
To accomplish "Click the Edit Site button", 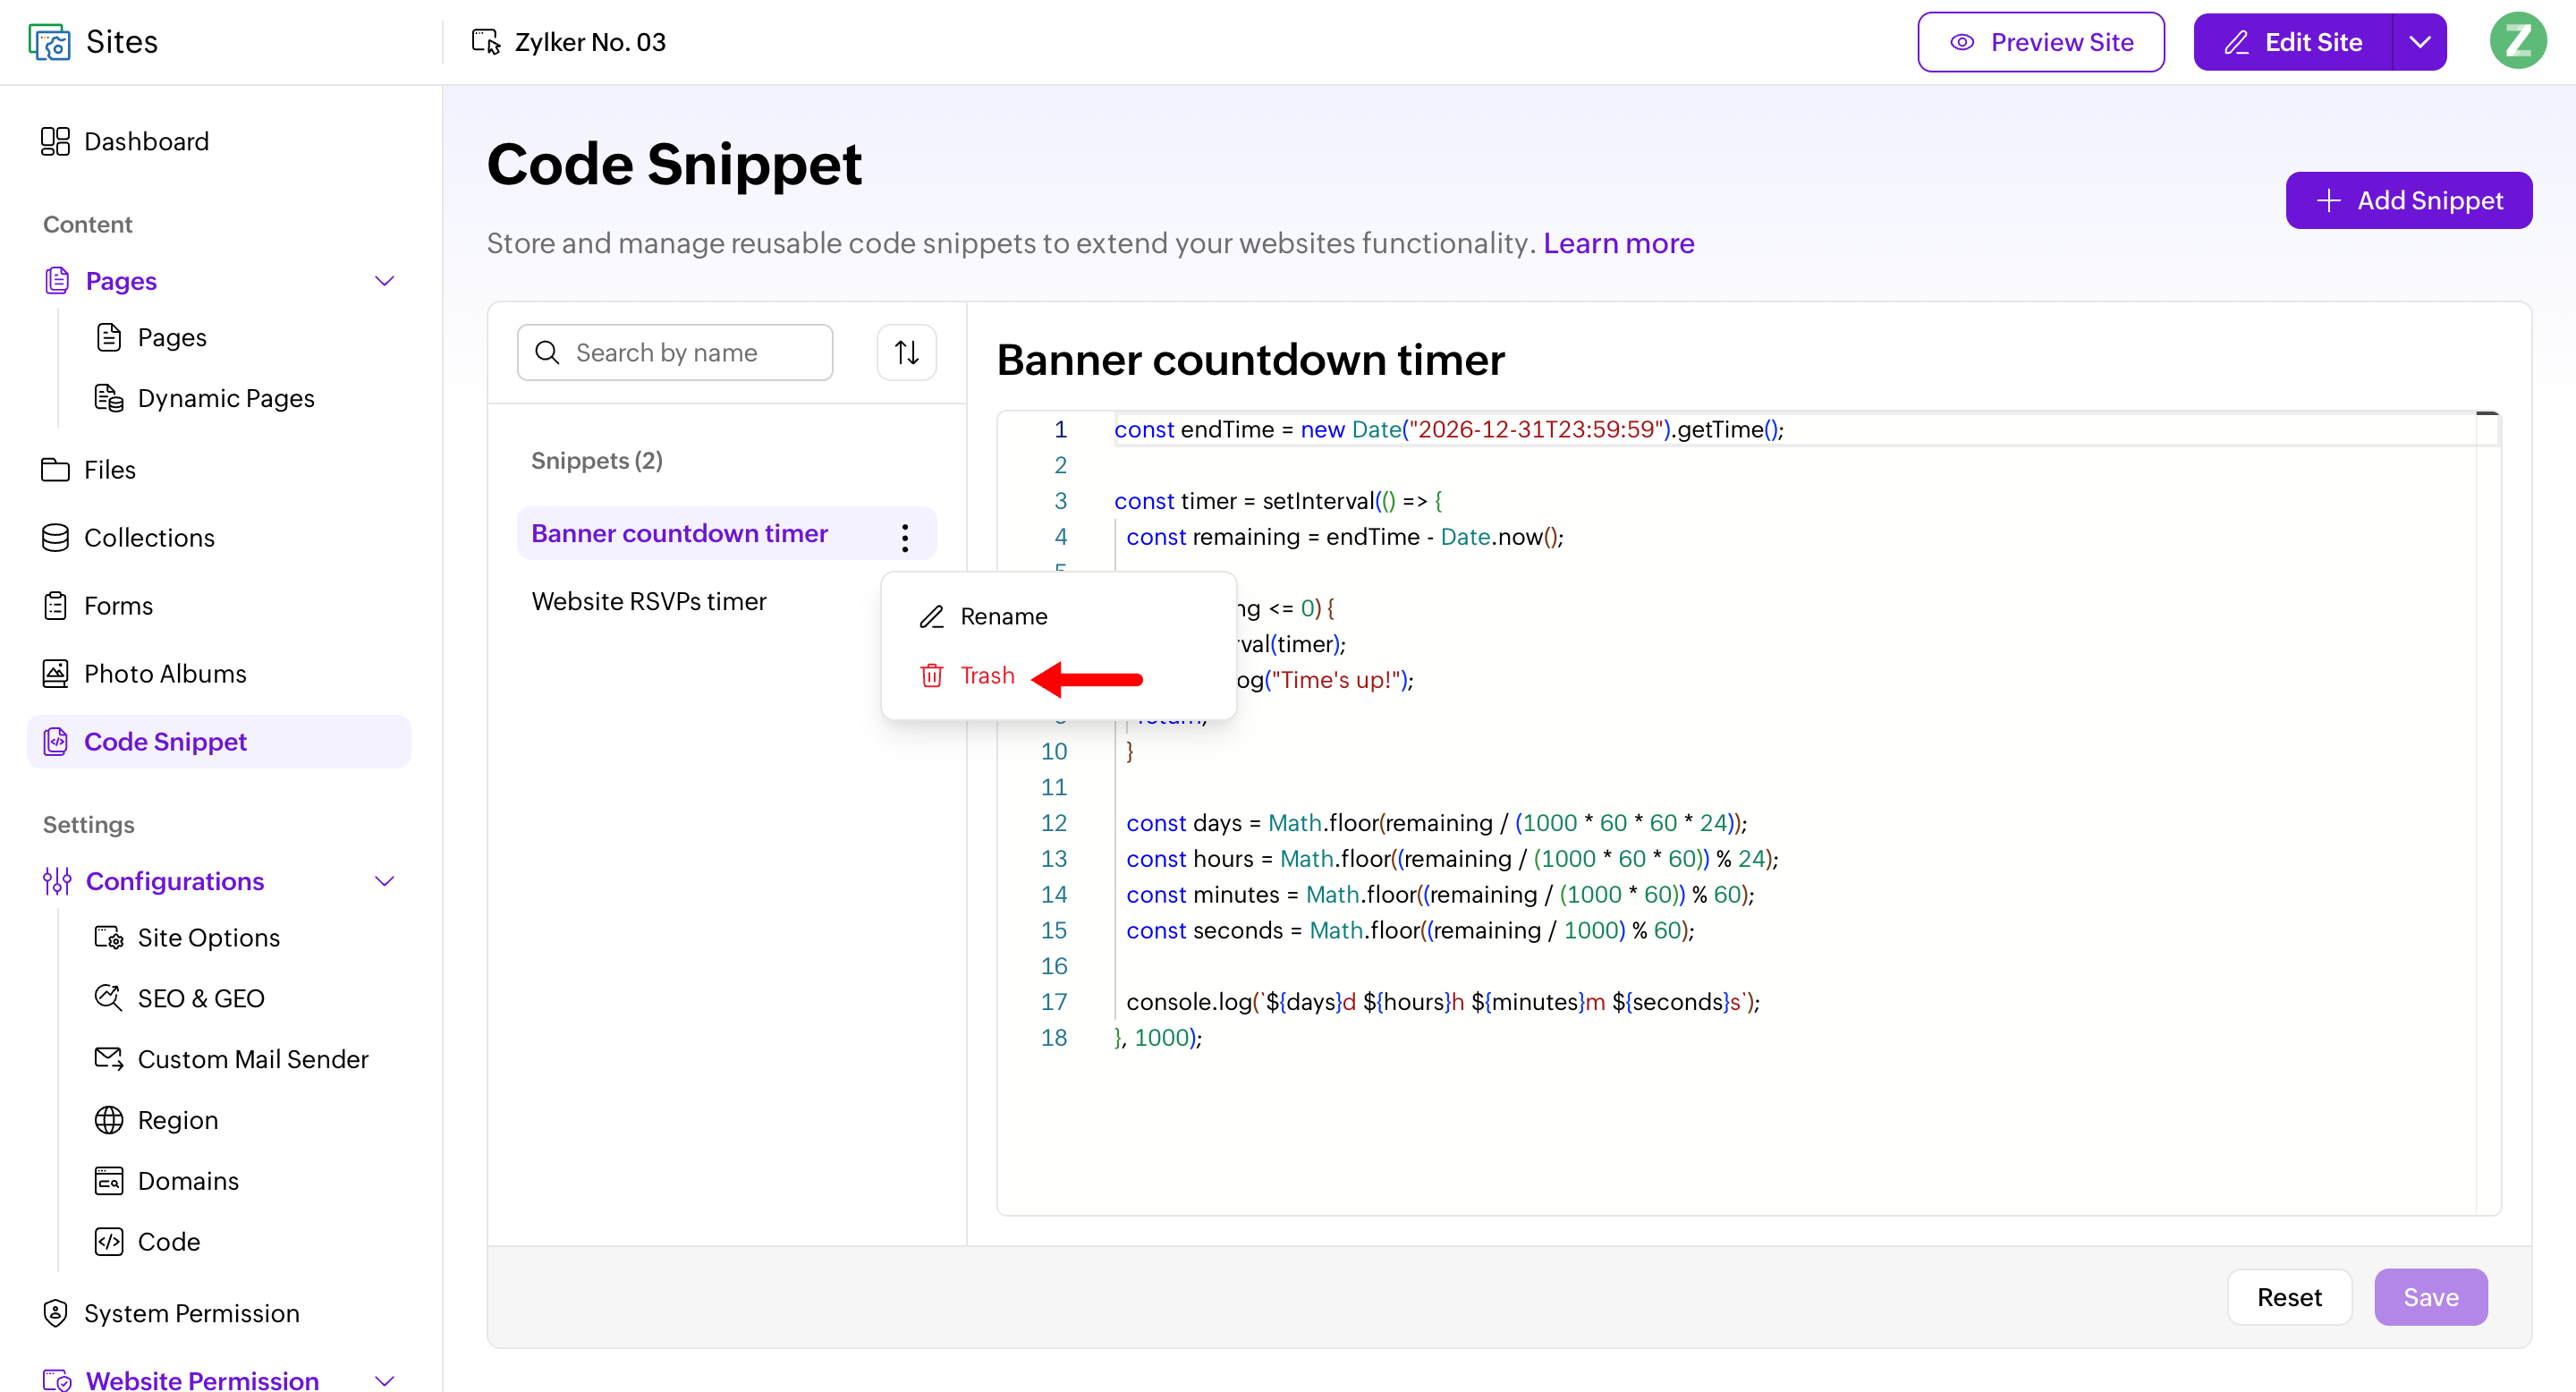I will click(x=2293, y=42).
